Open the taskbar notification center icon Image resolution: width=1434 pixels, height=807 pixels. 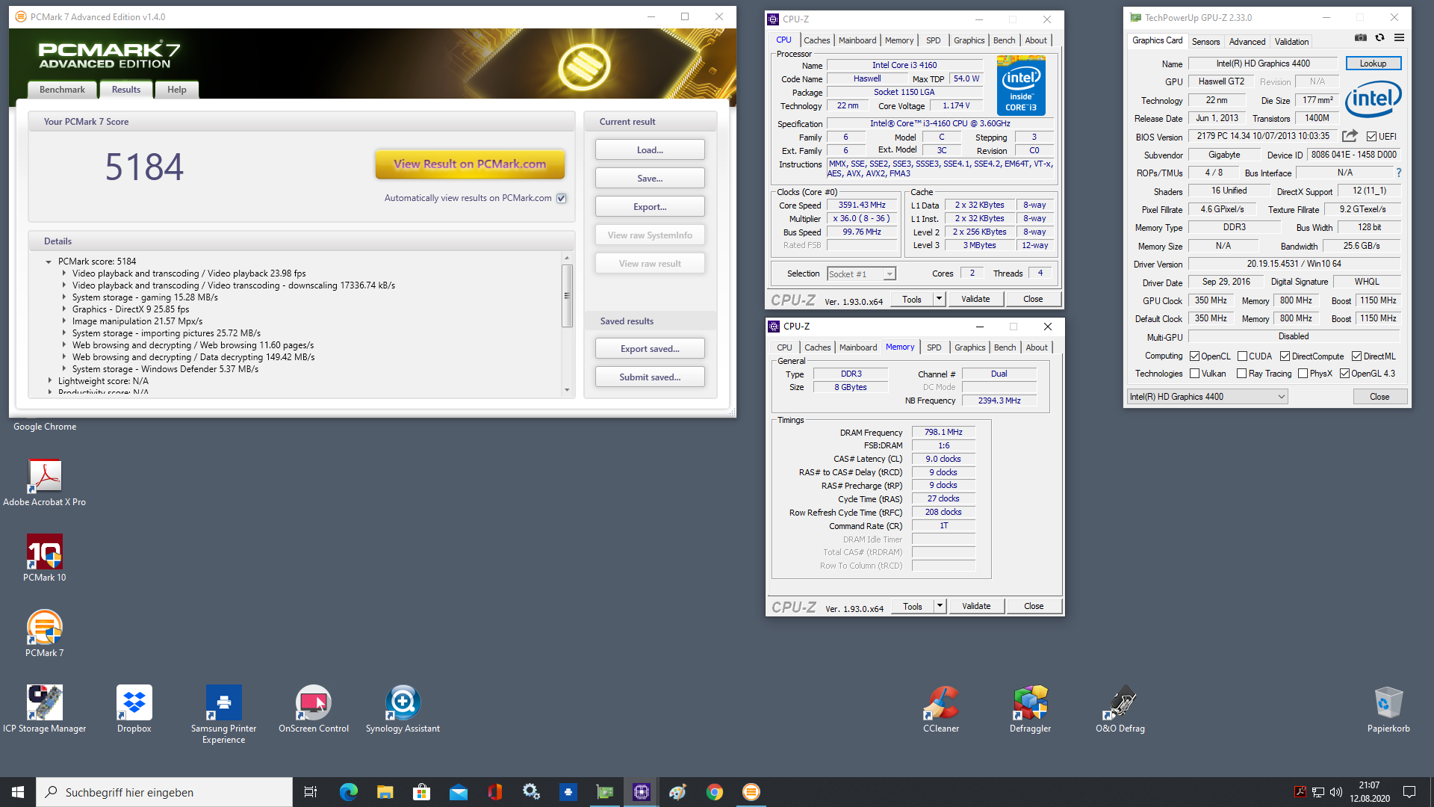1409,792
